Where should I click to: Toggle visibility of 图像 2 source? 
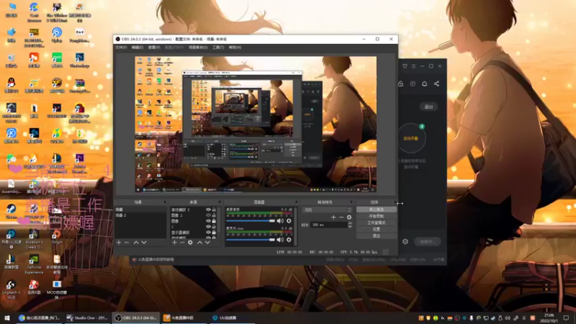pos(208,215)
